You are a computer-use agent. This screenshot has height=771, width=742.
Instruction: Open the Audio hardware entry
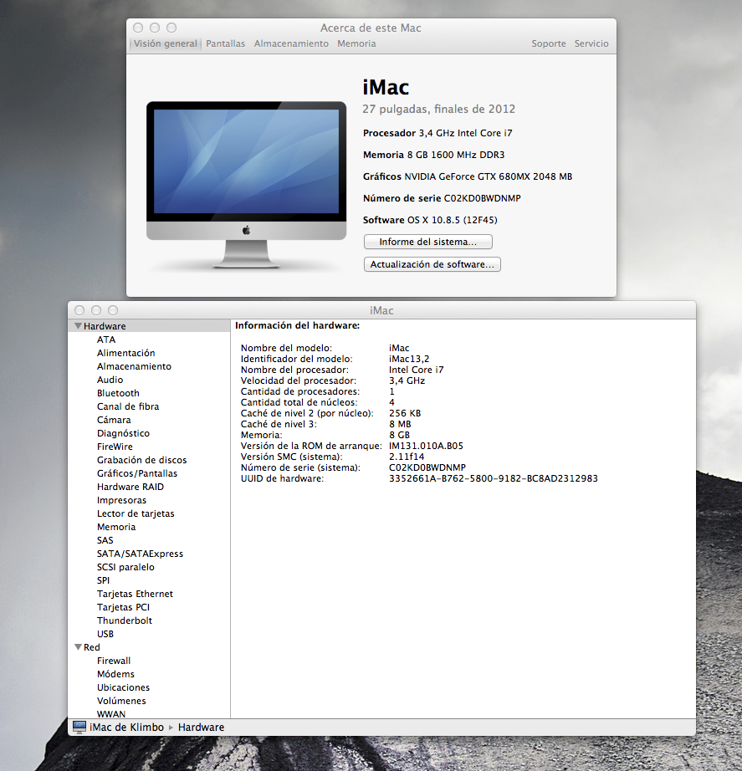coord(110,380)
